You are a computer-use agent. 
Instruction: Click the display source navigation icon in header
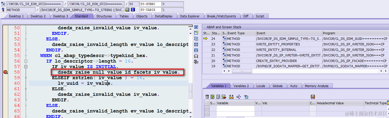[x=127, y=10]
